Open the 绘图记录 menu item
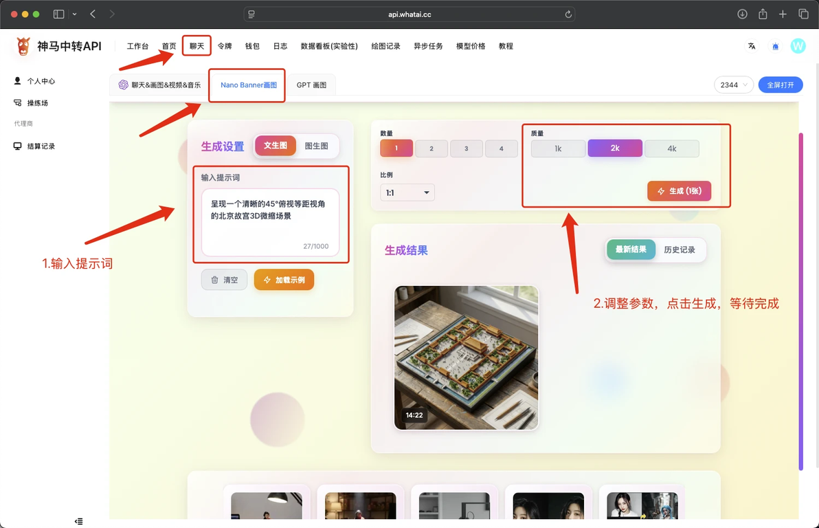 coord(385,46)
